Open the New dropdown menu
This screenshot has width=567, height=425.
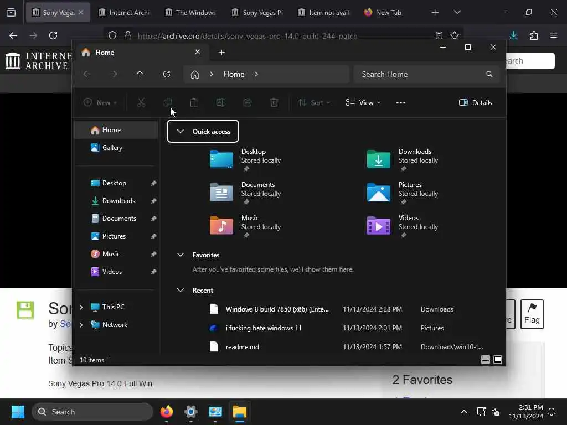100,102
